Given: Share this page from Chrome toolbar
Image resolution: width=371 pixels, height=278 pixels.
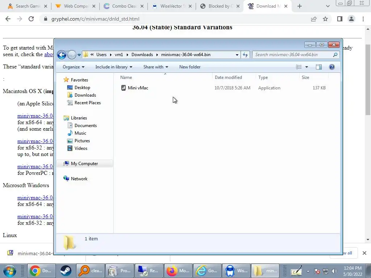Looking at the screenshot, I should click(314, 19).
